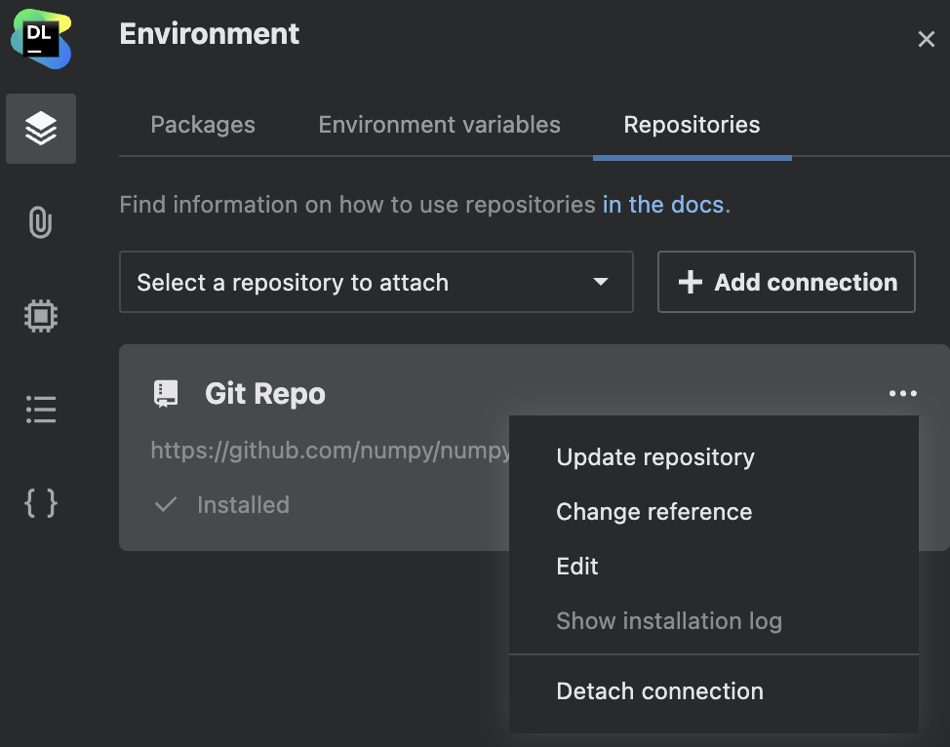Click the Datalore logo
The image size is (950, 747).
(40, 39)
